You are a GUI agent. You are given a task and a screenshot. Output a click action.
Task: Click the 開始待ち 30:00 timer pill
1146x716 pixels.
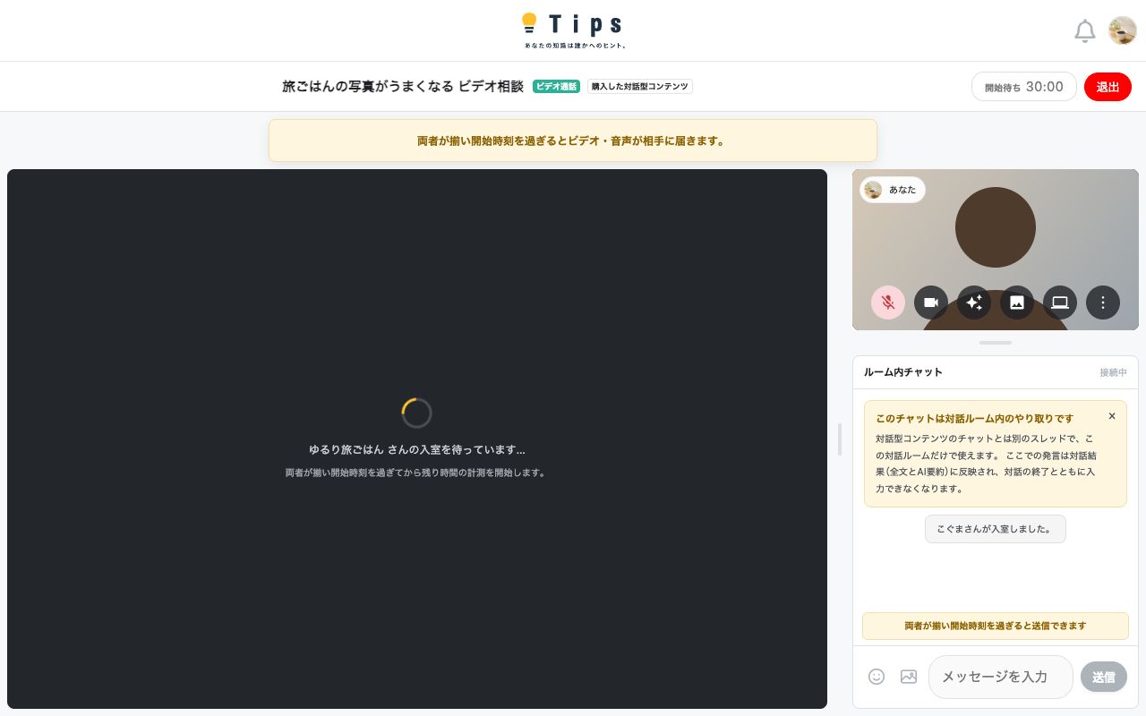[1024, 87]
